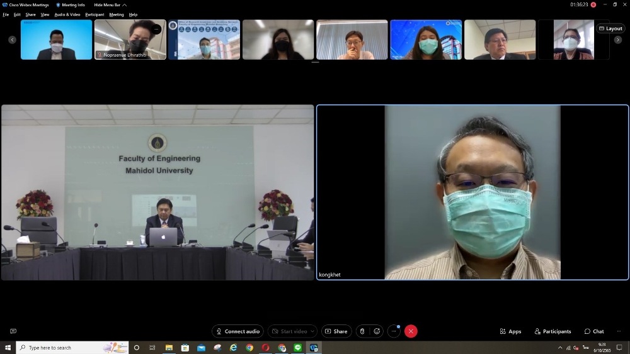Click the three-dot menu on Nopraenue's thumbnail

pos(156,29)
